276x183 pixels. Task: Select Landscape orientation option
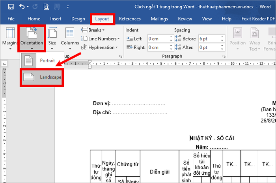point(42,77)
